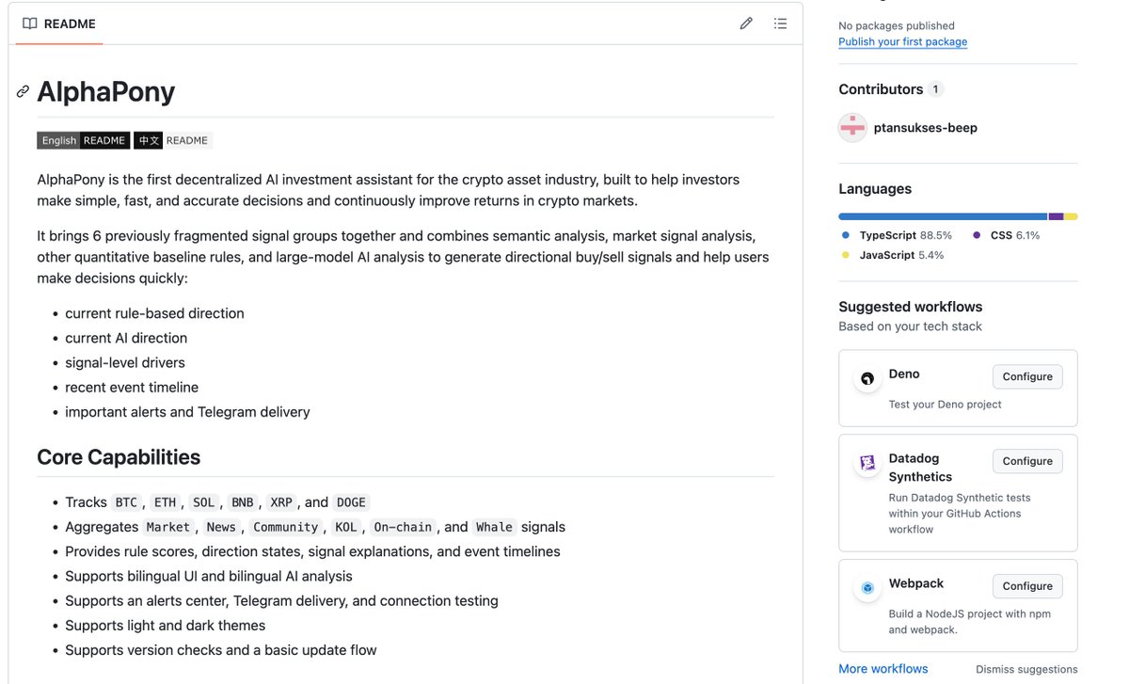Click the book icon beside README tab
Viewport: 1129px width, 684px height.
pos(30,24)
